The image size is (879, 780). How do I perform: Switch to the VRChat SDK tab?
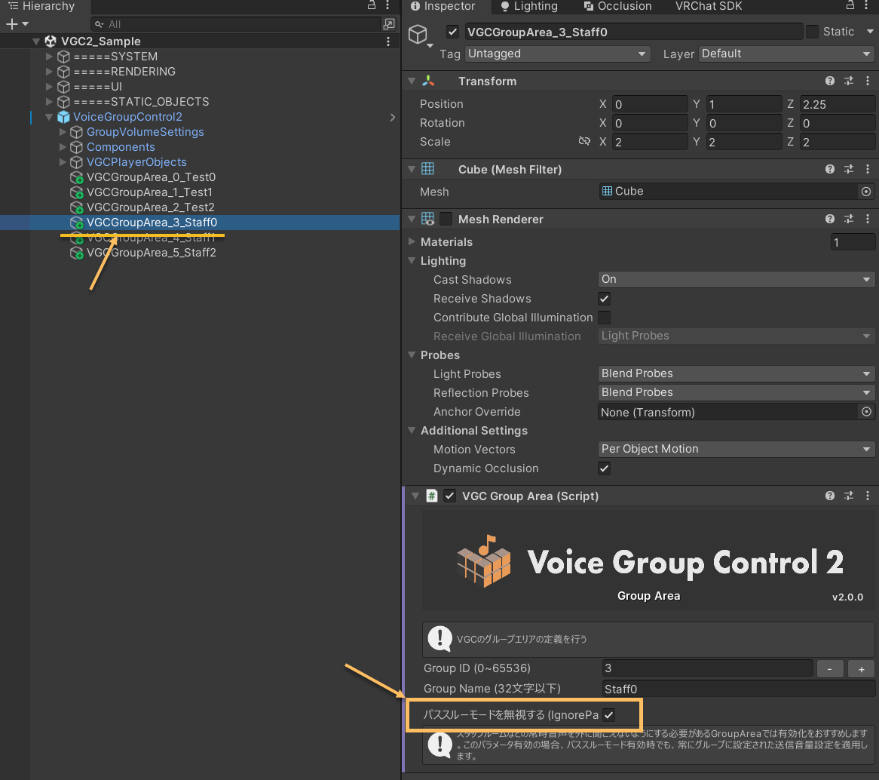pos(709,6)
